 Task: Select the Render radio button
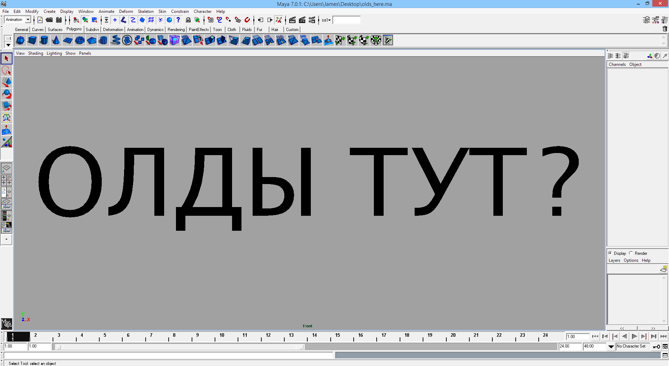(631, 253)
